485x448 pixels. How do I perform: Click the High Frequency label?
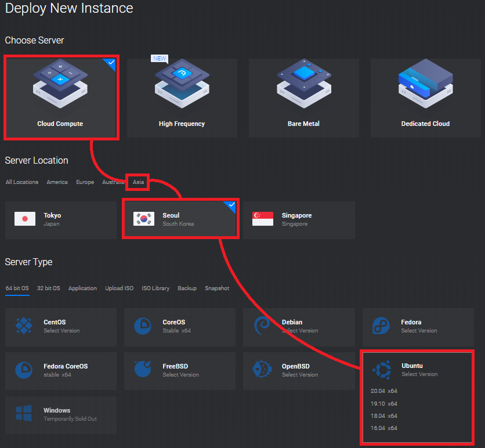pyautogui.click(x=182, y=124)
